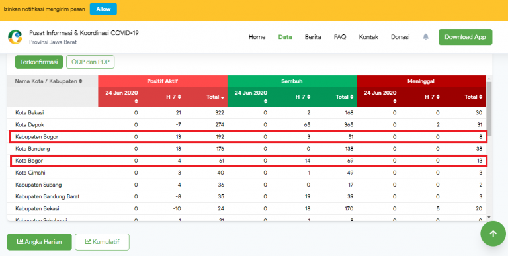The image size is (508, 256).
Task: Sort Positif Aktif Total column
Action: pyautogui.click(x=215, y=97)
